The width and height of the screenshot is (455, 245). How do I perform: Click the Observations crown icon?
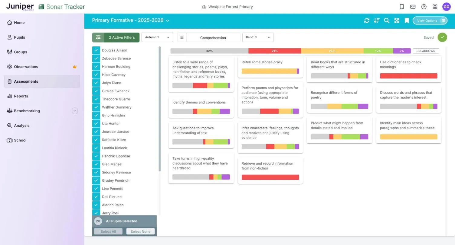[x=74, y=67]
